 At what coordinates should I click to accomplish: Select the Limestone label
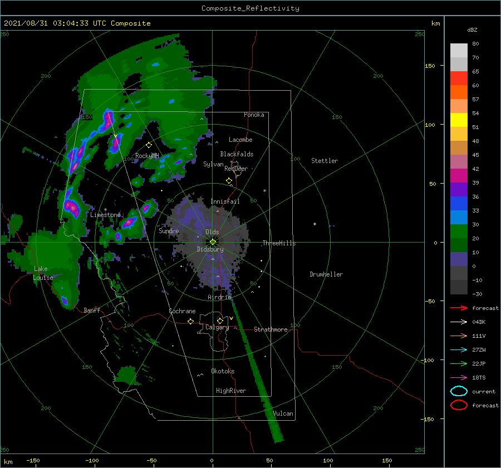(105, 215)
